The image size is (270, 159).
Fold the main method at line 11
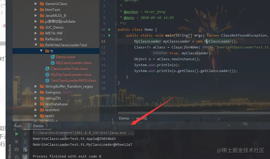point(116,35)
